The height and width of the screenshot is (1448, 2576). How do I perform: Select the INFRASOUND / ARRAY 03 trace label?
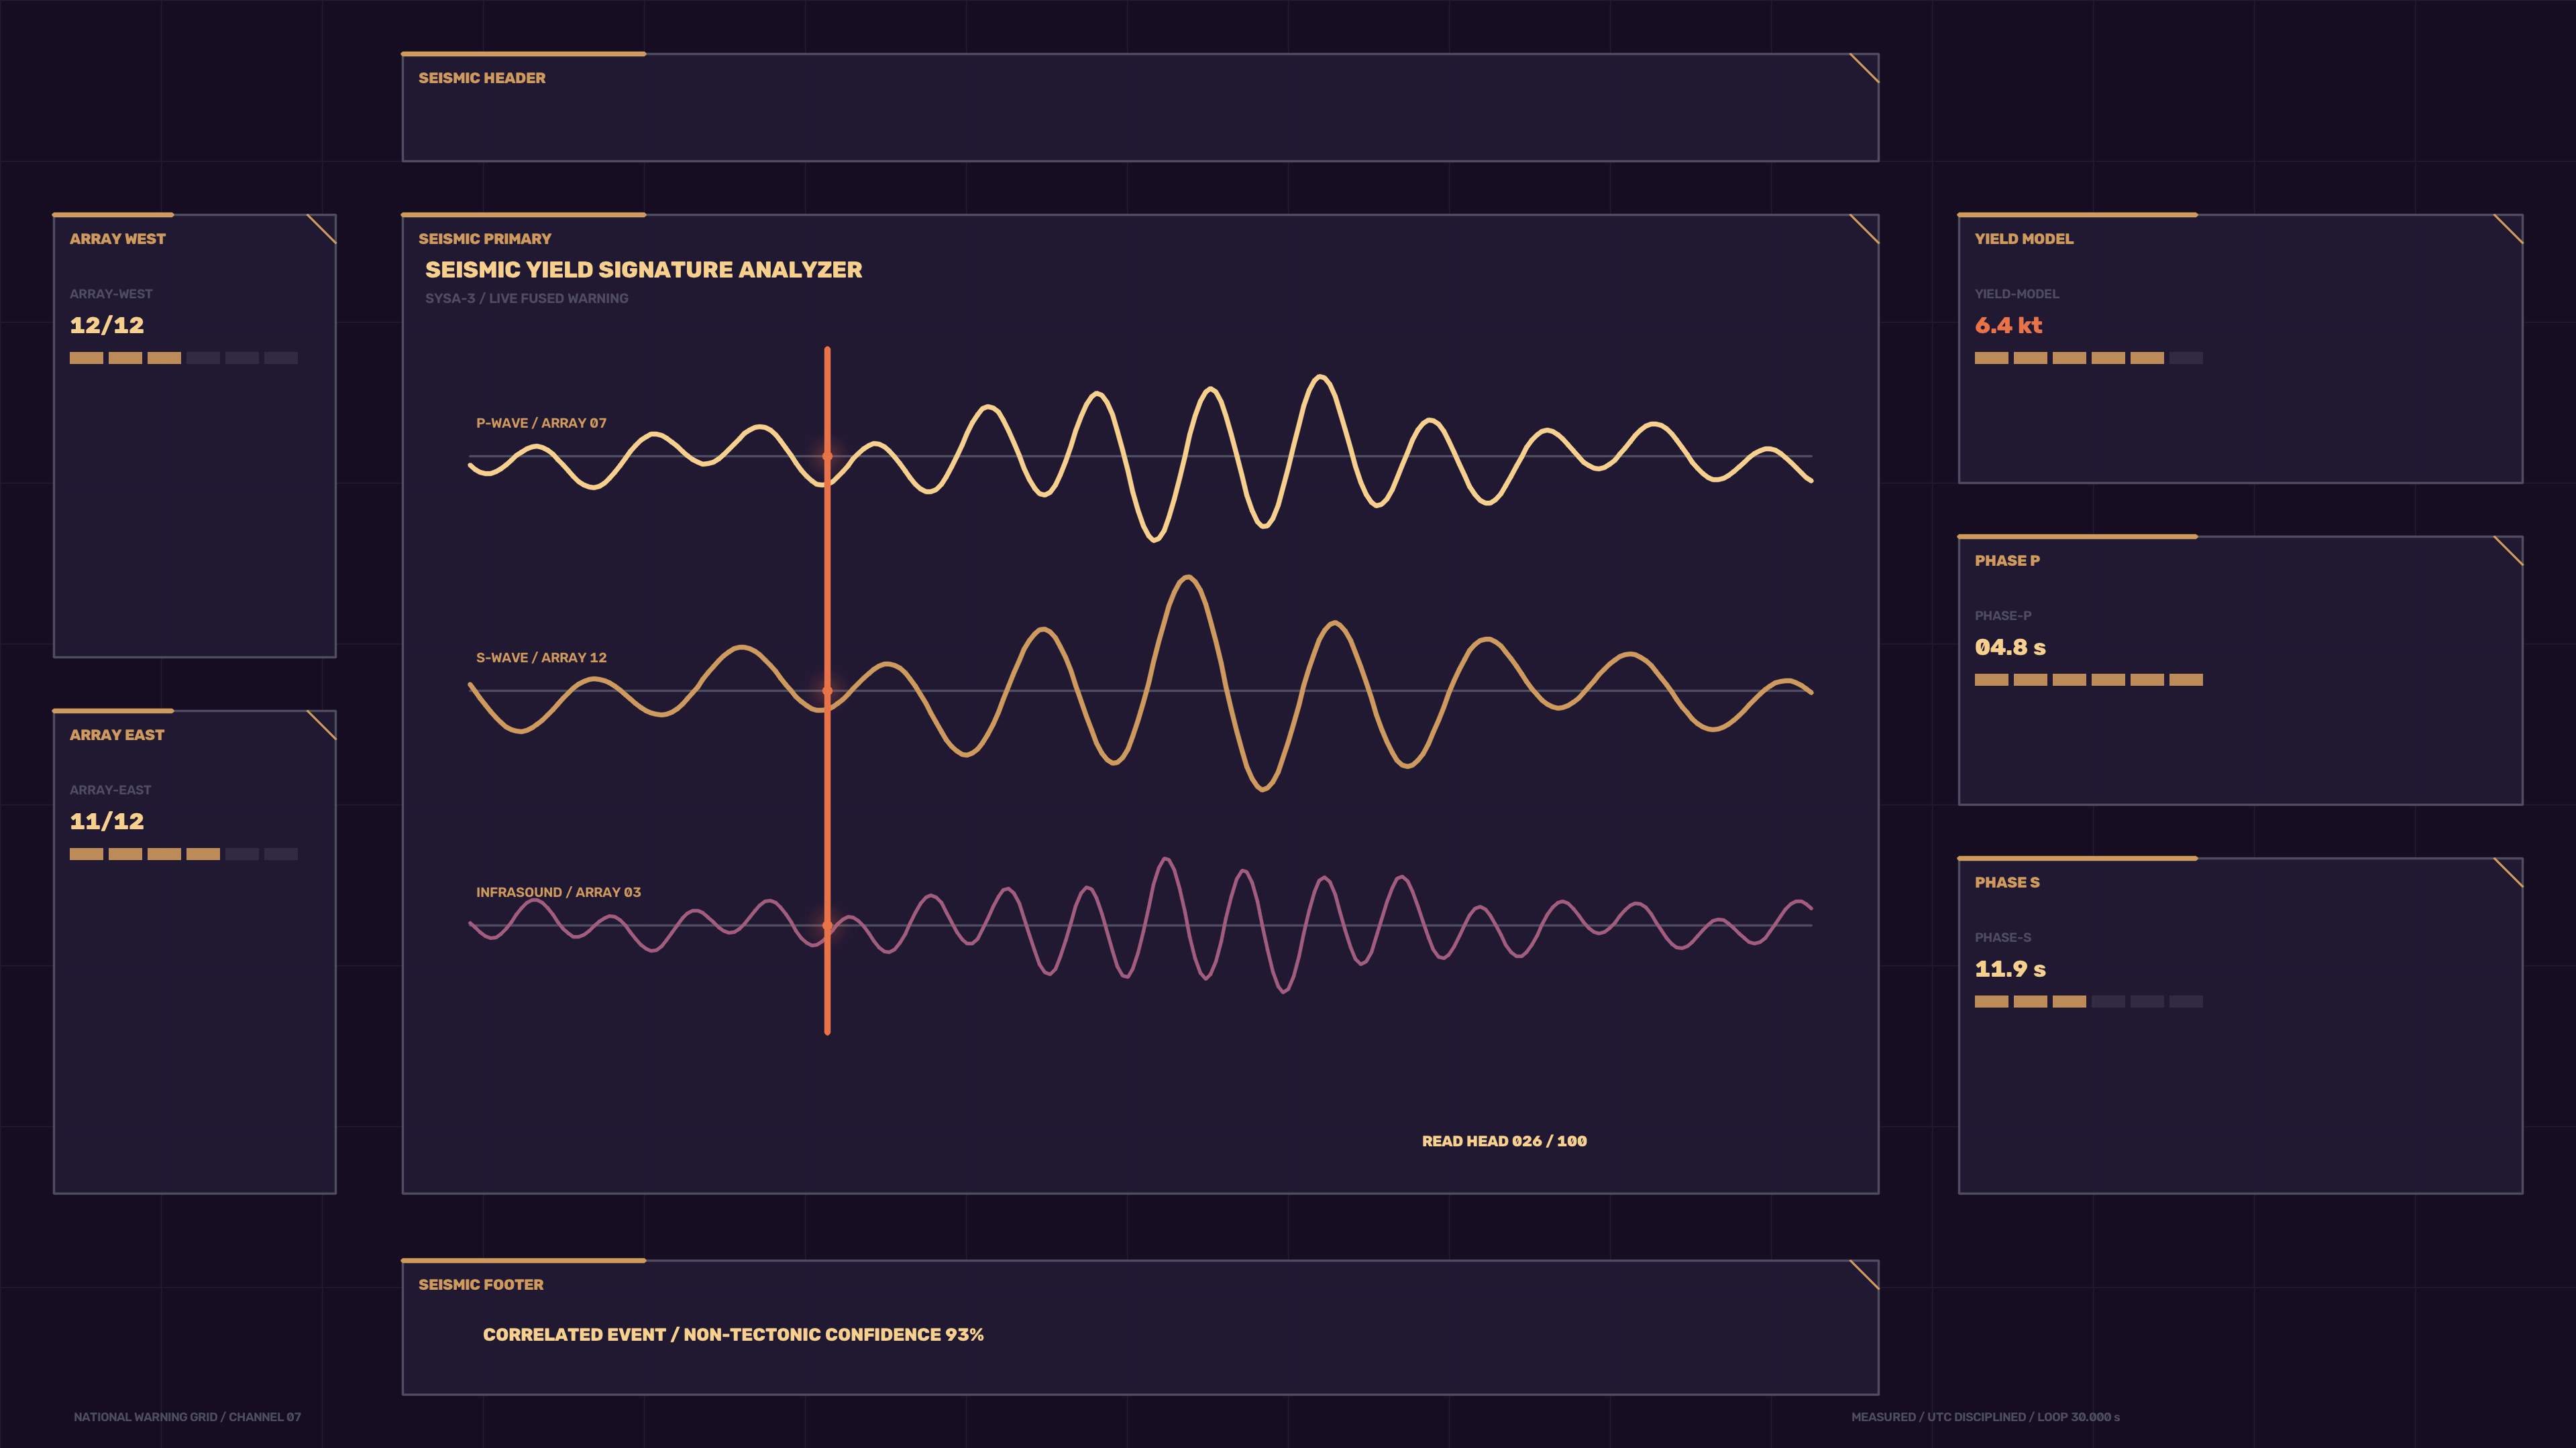pos(558,892)
